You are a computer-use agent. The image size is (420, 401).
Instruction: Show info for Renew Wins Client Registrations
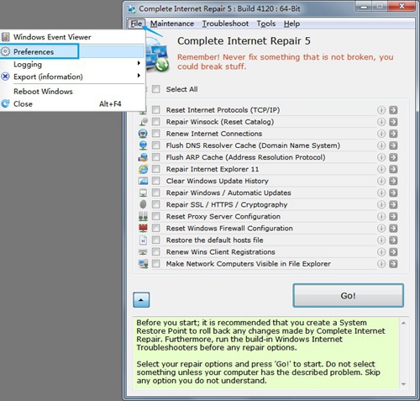pos(381,251)
